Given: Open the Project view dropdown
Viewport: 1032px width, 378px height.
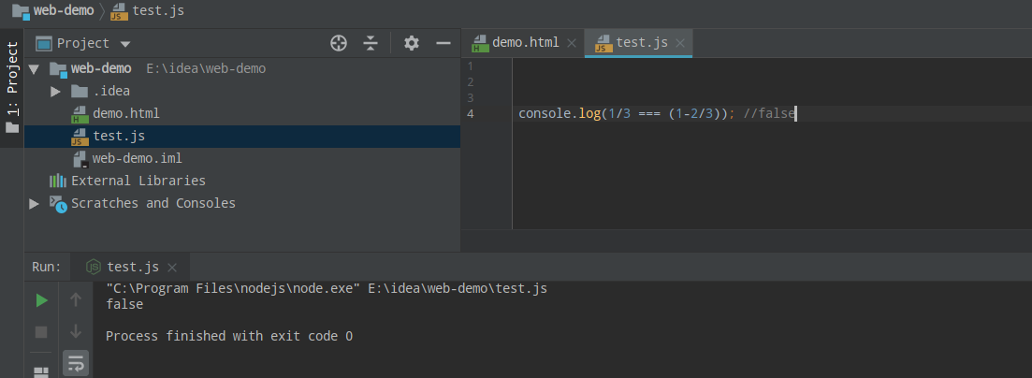Looking at the screenshot, I should click(125, 44).
